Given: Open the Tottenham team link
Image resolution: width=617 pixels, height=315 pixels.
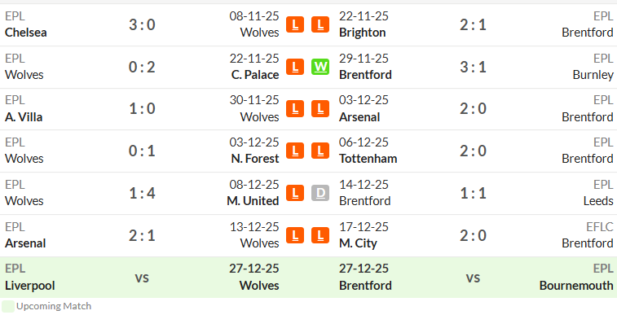Looking at the screenshot, I should [x=368, y=159].
